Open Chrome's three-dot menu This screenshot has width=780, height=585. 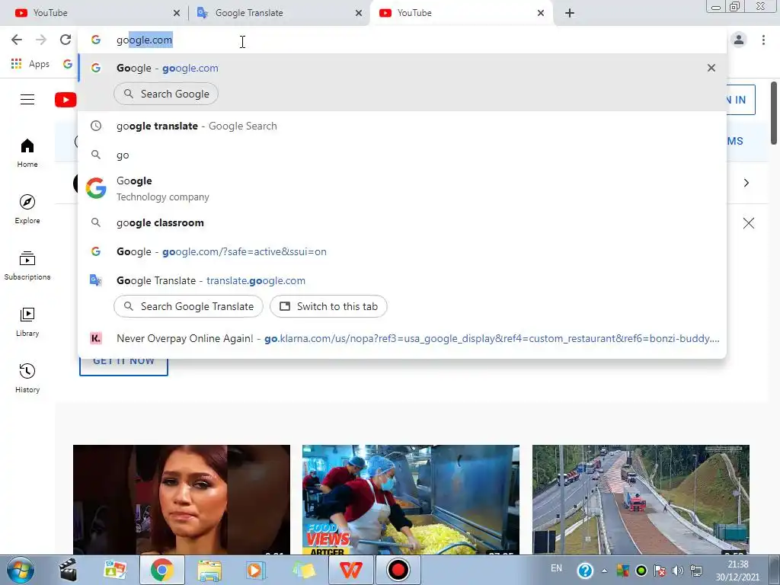click(x=763, y=40)
